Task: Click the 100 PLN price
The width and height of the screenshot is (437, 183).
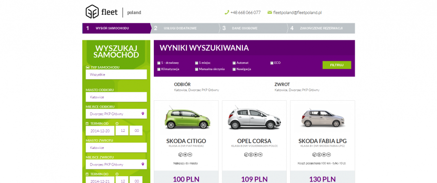Action: coord(186,179)
